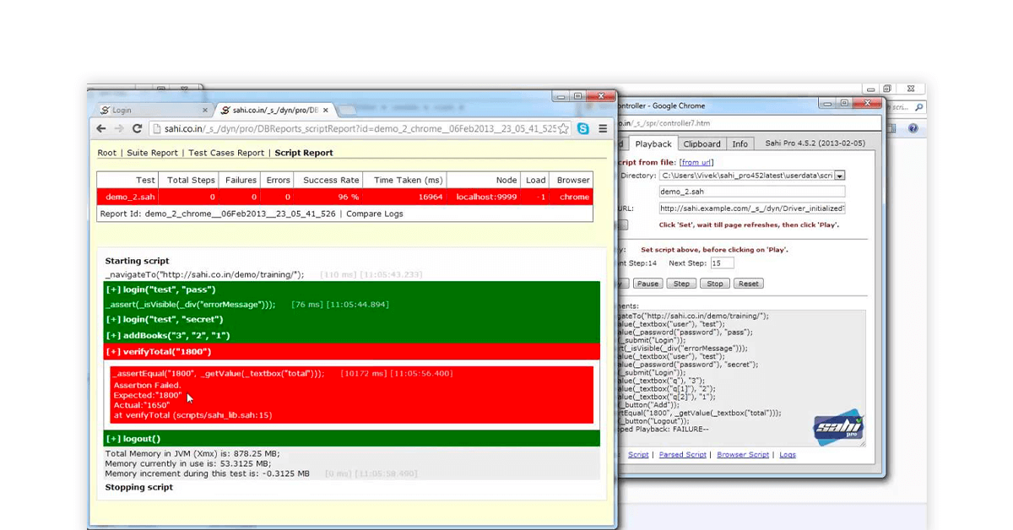Switch to the Clipboard tab in Controller
Screen dimensions: 1013x530
[702, 143]
